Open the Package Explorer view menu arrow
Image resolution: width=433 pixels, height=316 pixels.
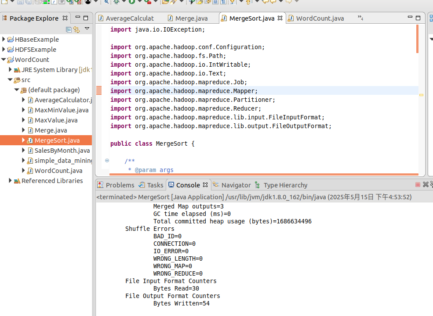pyautogui.click(x=87, y=29)
